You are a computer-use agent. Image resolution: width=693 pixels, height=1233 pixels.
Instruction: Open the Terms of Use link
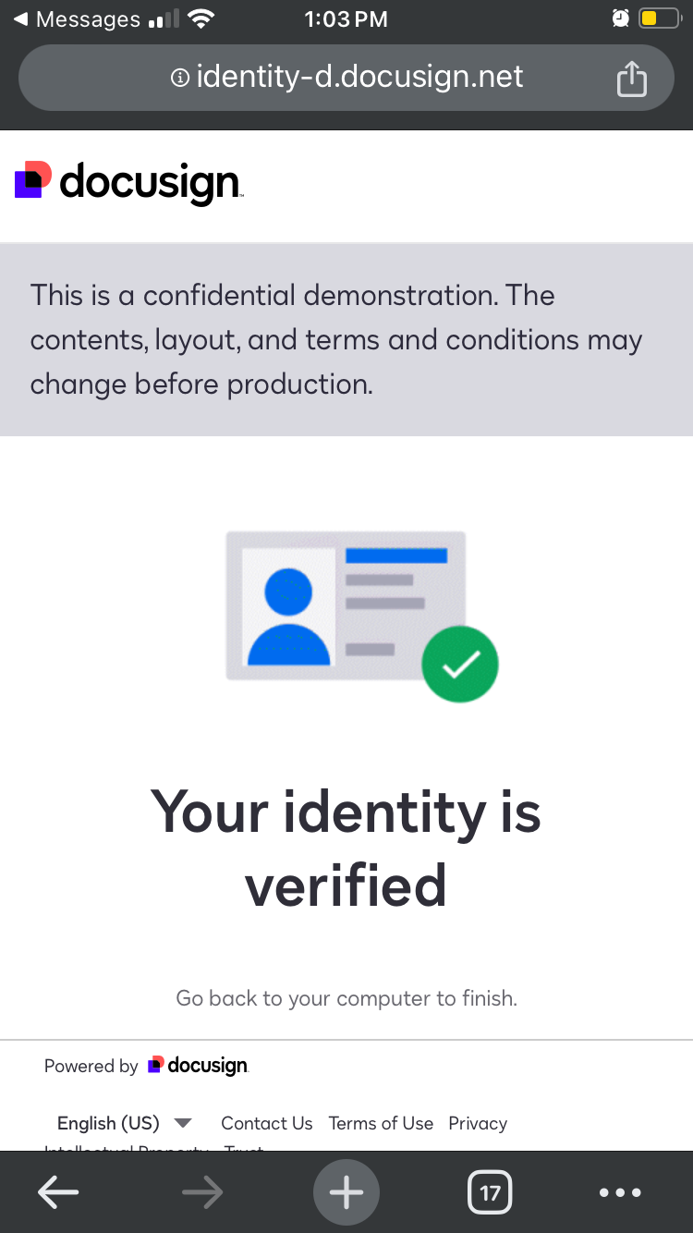[x=381, y=1123]
